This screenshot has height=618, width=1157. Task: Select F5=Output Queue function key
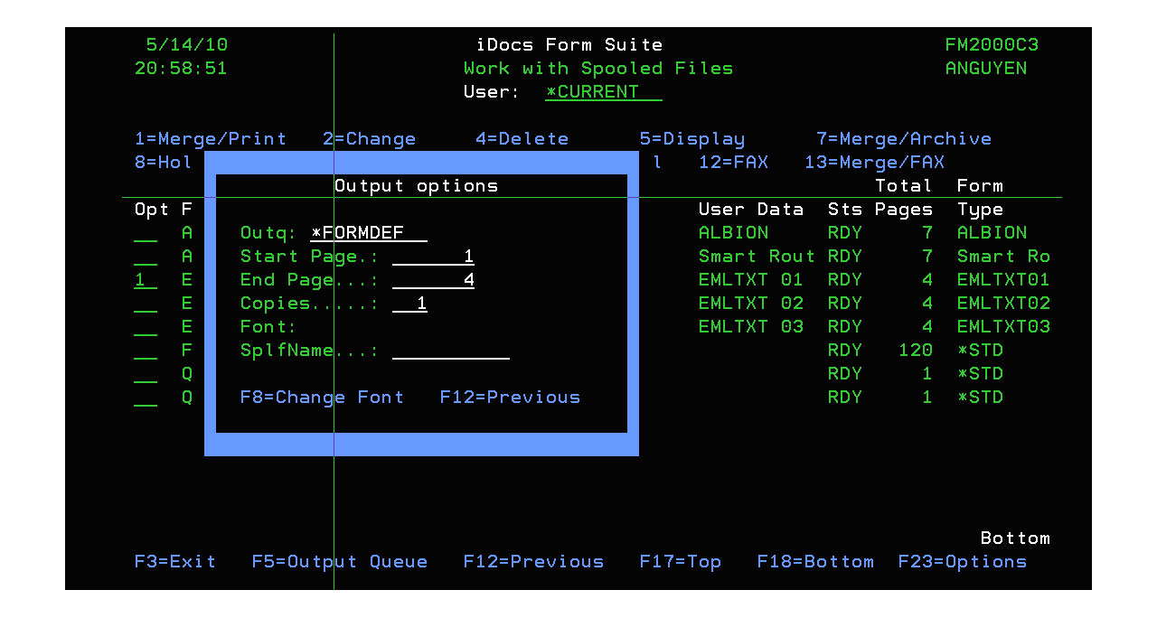tap(339, 562)
